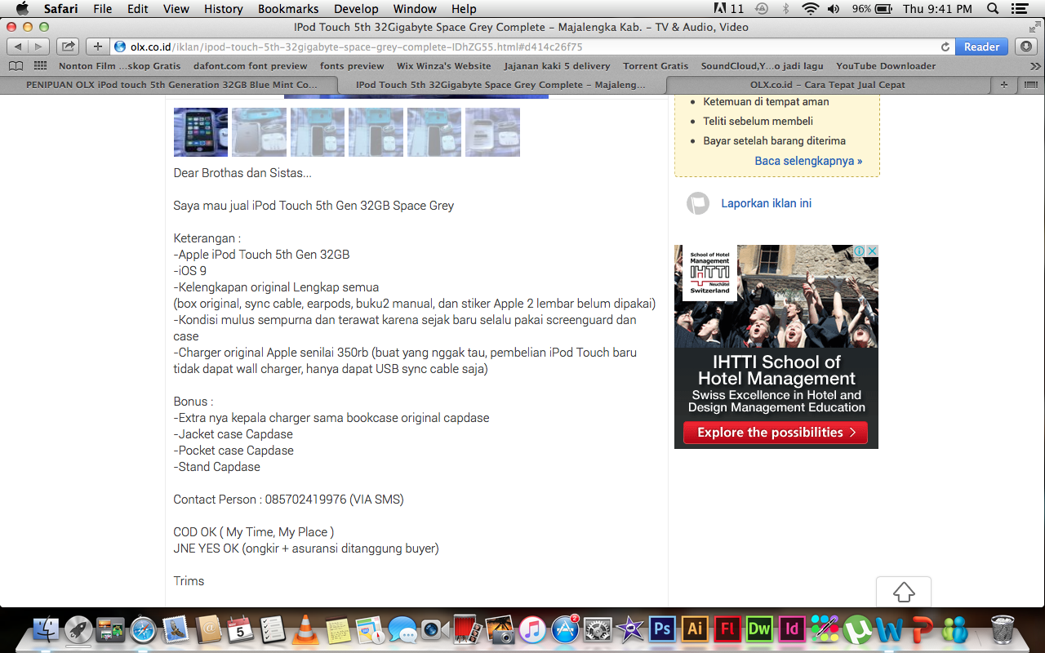Click Explore the possibilities ad button
This screenshot has width=1045, height=653.
tap(776, 433)
